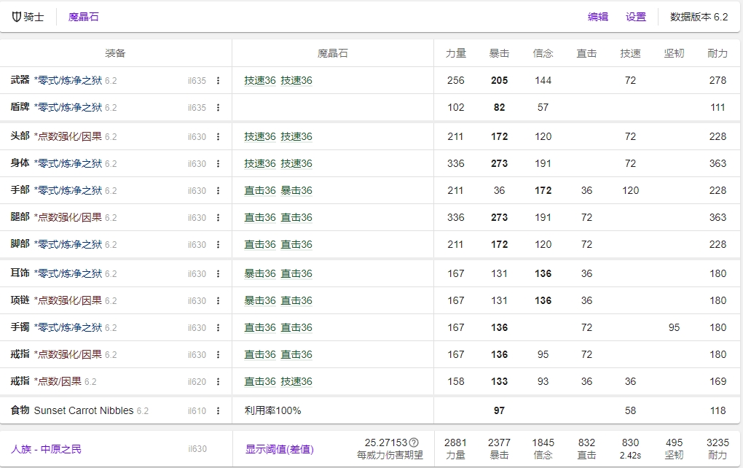
Task: Open the 头部 row three-dot menu
Action: click(x=218, y=137)
